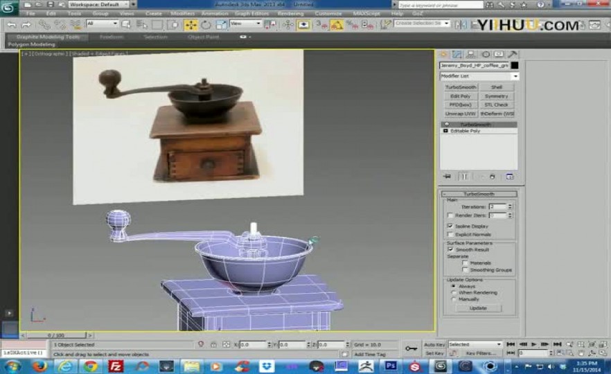Toggle the Angle Snap icon
This screenshot has height=374, width=611.
tap(337, 25)
